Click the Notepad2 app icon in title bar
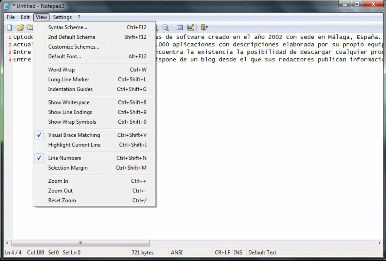386x261 pixels. point(7,6)
